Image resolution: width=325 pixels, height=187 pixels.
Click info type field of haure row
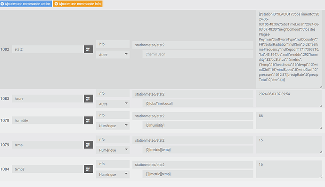[x=113, y=93]
